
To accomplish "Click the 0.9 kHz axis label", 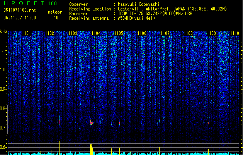I will click(3, 89).
